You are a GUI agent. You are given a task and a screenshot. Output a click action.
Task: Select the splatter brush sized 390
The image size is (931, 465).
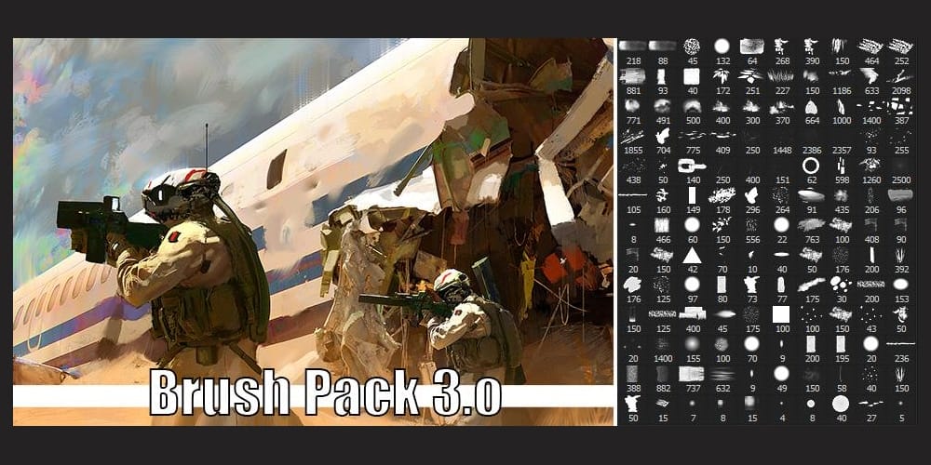tap(811, 46)
